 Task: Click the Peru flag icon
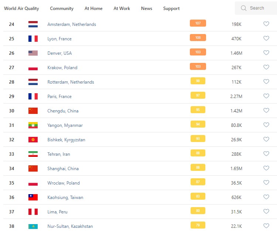click(x=33, y=212)
